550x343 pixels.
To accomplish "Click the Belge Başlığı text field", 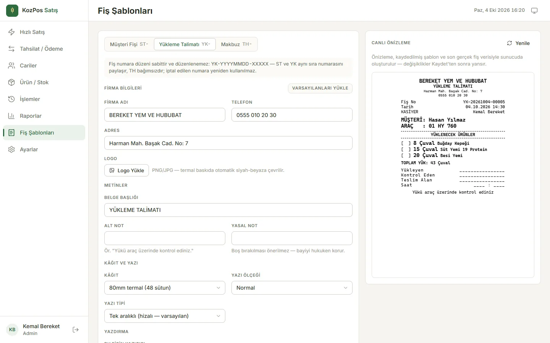I will coord(228,210).
